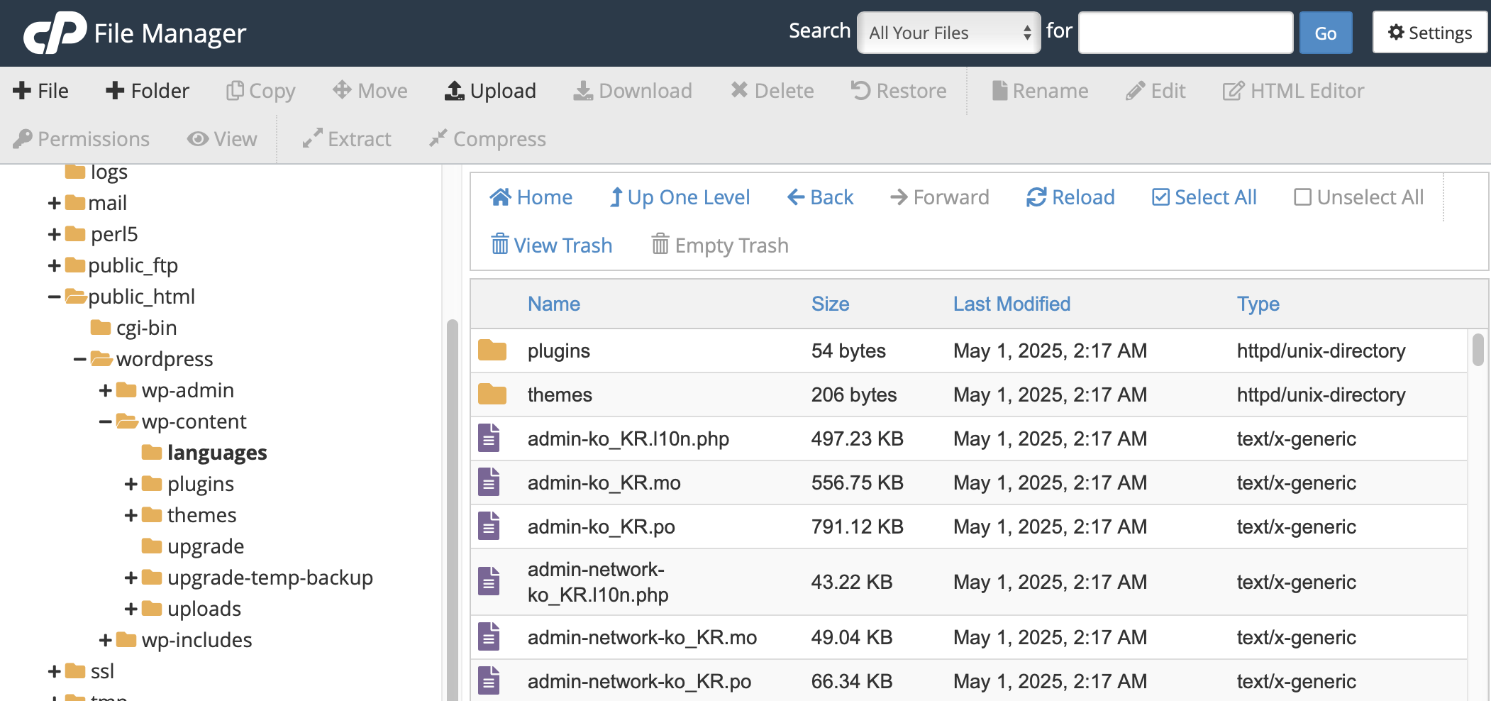
Task: Click the admin-network-ko_KR.po file icon
Action: coord(489,681)
